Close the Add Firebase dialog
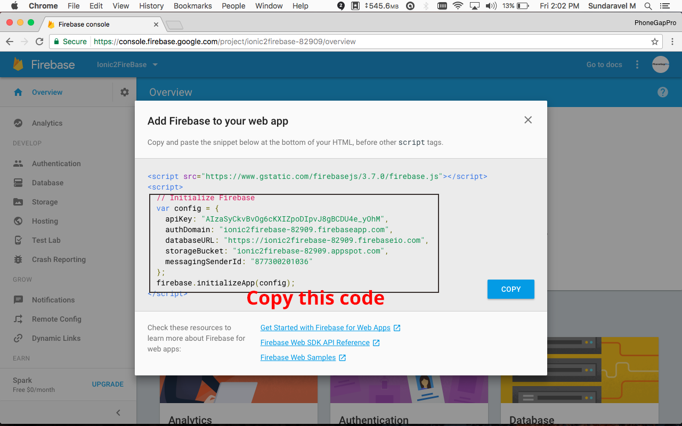The width and height of the screenshot is (682, 426). pos(528,120)
